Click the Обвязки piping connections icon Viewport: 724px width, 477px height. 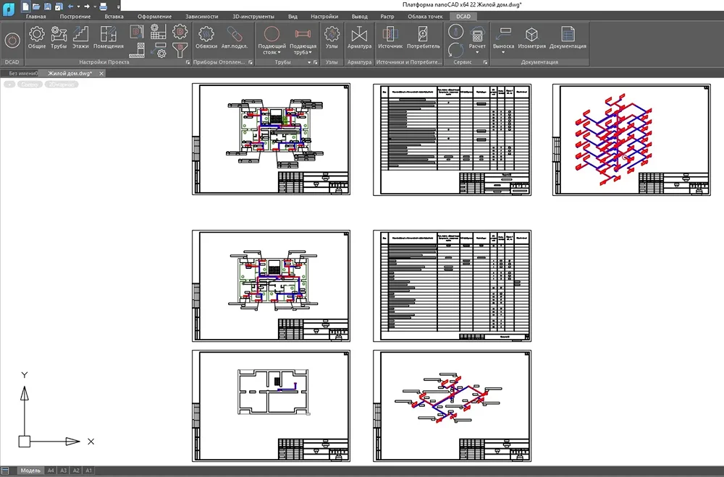point(206,37)
